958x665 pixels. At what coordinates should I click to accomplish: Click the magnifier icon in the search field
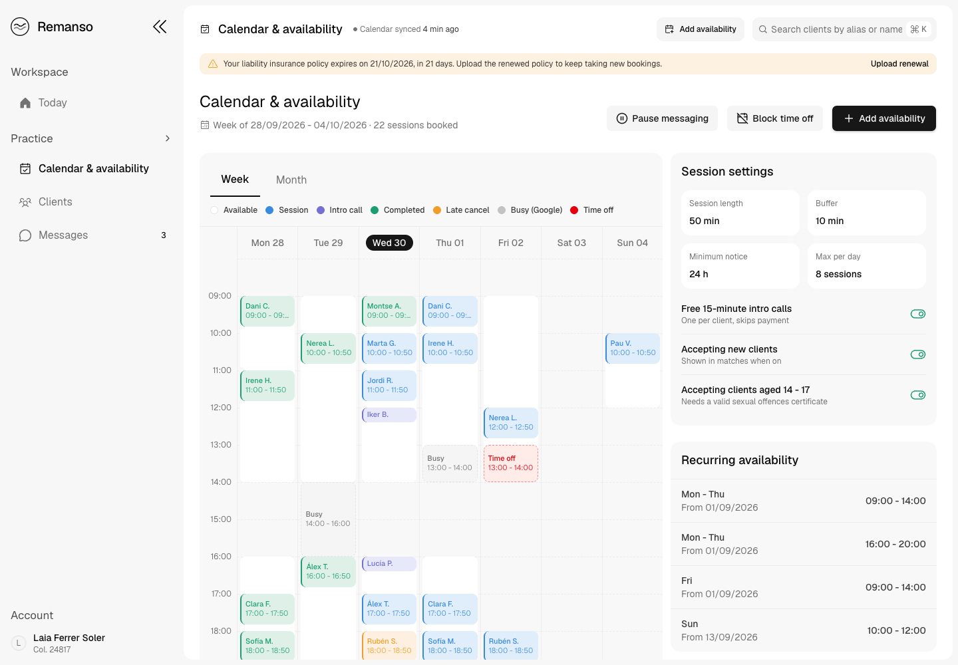pos(763,29)
